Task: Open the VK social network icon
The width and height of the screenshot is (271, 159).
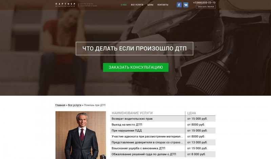Action: coord(186,5)
